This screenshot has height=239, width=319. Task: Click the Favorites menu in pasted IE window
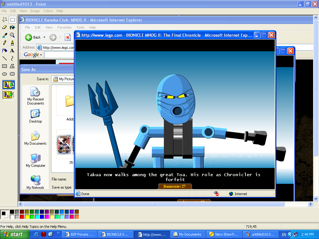click(x=64, y=27)
